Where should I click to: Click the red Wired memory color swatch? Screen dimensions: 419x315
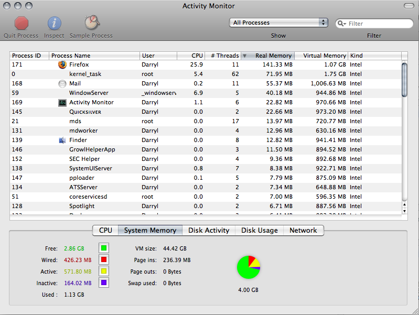(104, 259)
